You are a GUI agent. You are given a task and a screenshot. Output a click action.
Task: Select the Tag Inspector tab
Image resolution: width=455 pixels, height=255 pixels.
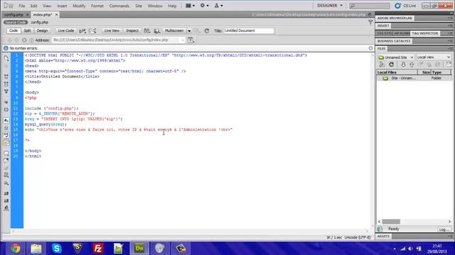pyautogui.click(x=424, y=33)
